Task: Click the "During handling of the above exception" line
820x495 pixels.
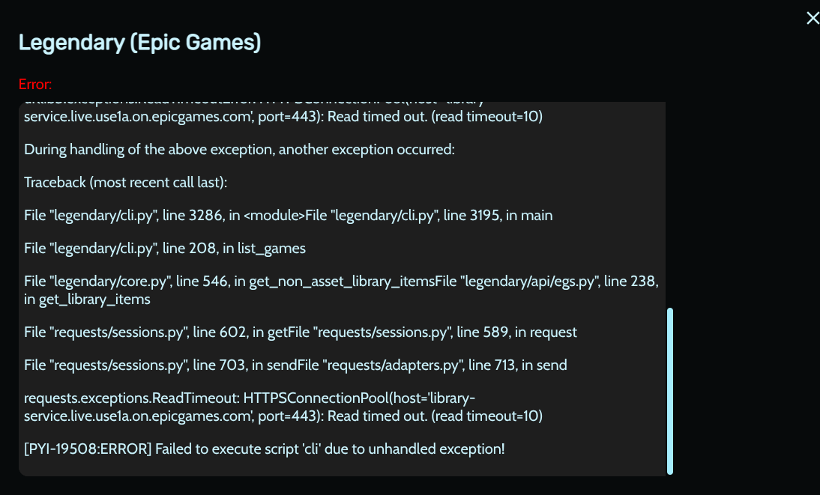Action: [x=239, y=149]
